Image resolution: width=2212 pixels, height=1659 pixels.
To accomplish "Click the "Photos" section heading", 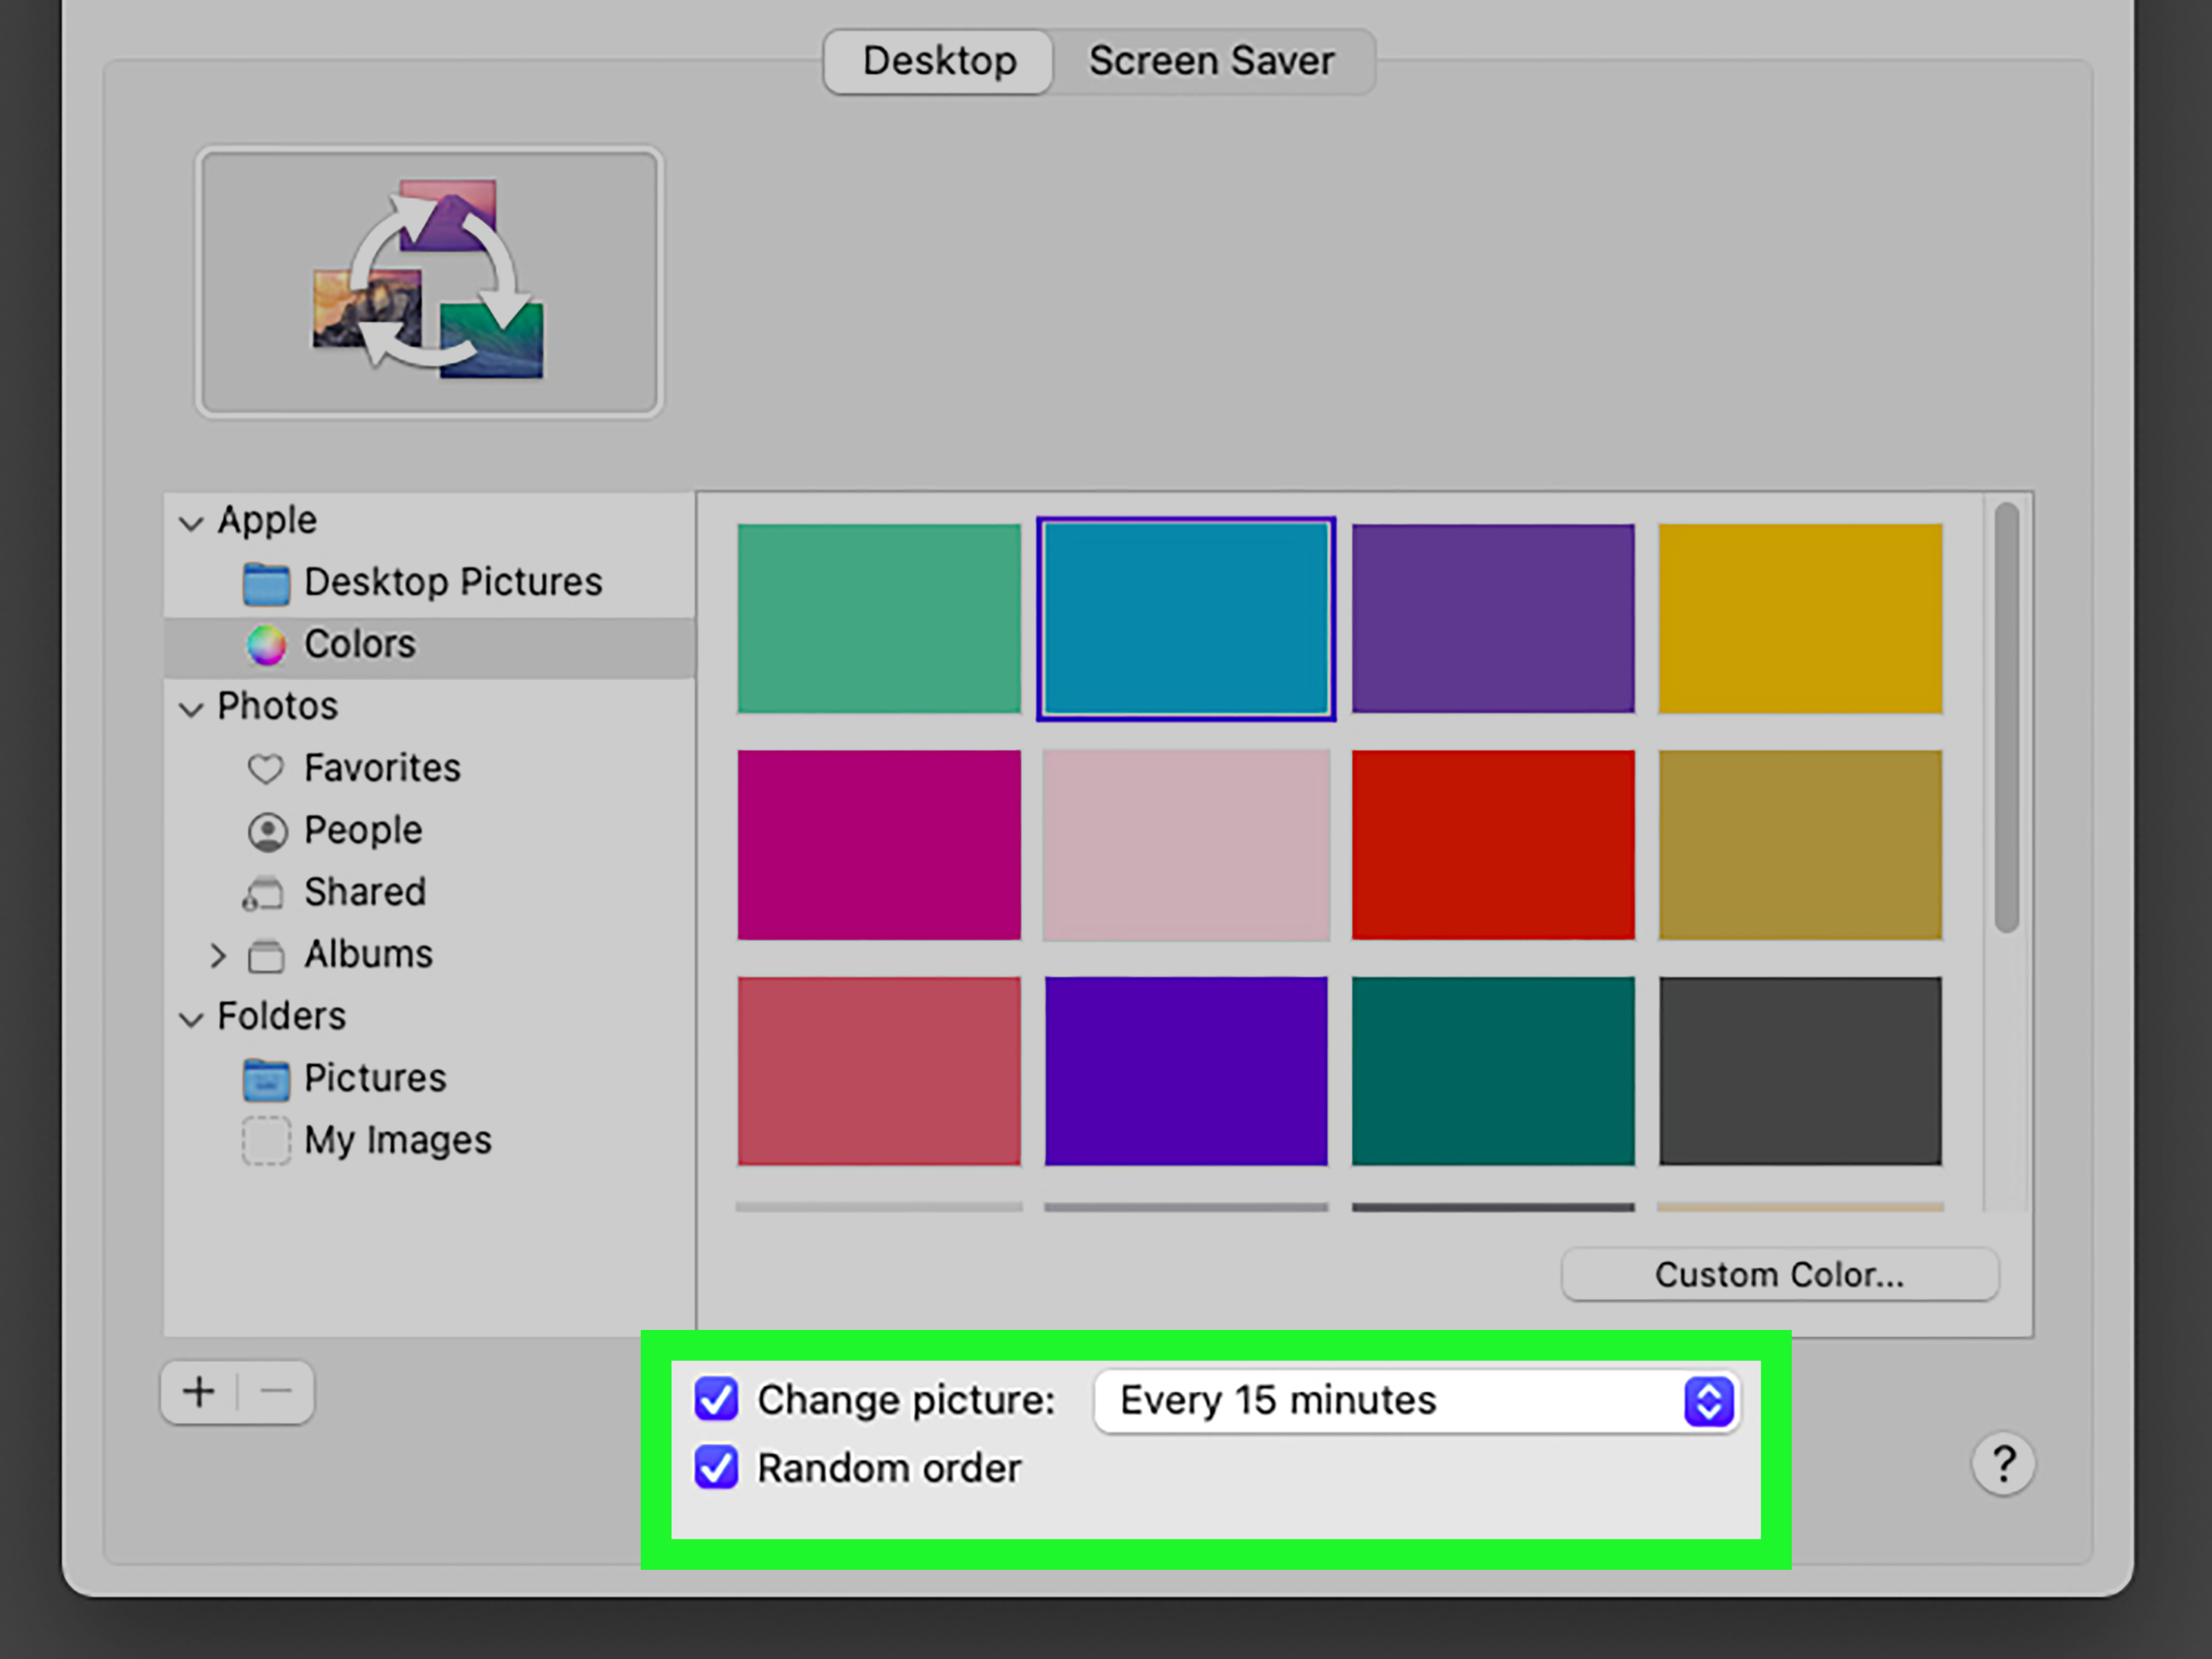I will tap(278, 707).
